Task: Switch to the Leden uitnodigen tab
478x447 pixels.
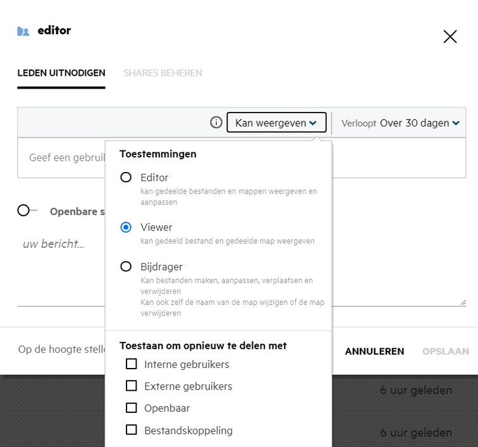Action: click(x=61, y=73)
